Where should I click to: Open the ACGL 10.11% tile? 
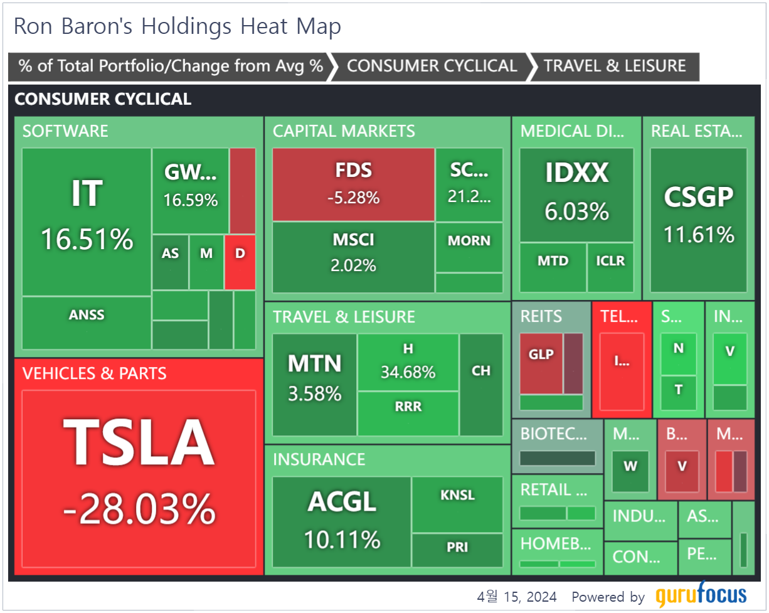click(x=342, y=521)
